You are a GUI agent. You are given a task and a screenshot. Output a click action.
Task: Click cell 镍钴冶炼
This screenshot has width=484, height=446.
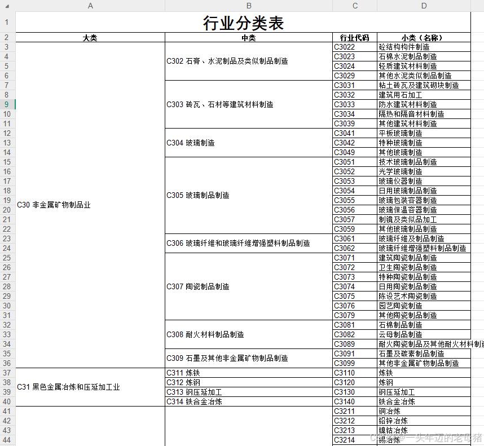(424, 430)
